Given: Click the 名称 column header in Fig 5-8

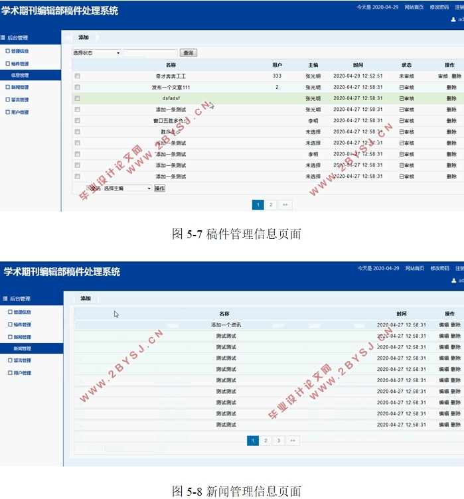Looking at the screenshot, I should [224, 313].
